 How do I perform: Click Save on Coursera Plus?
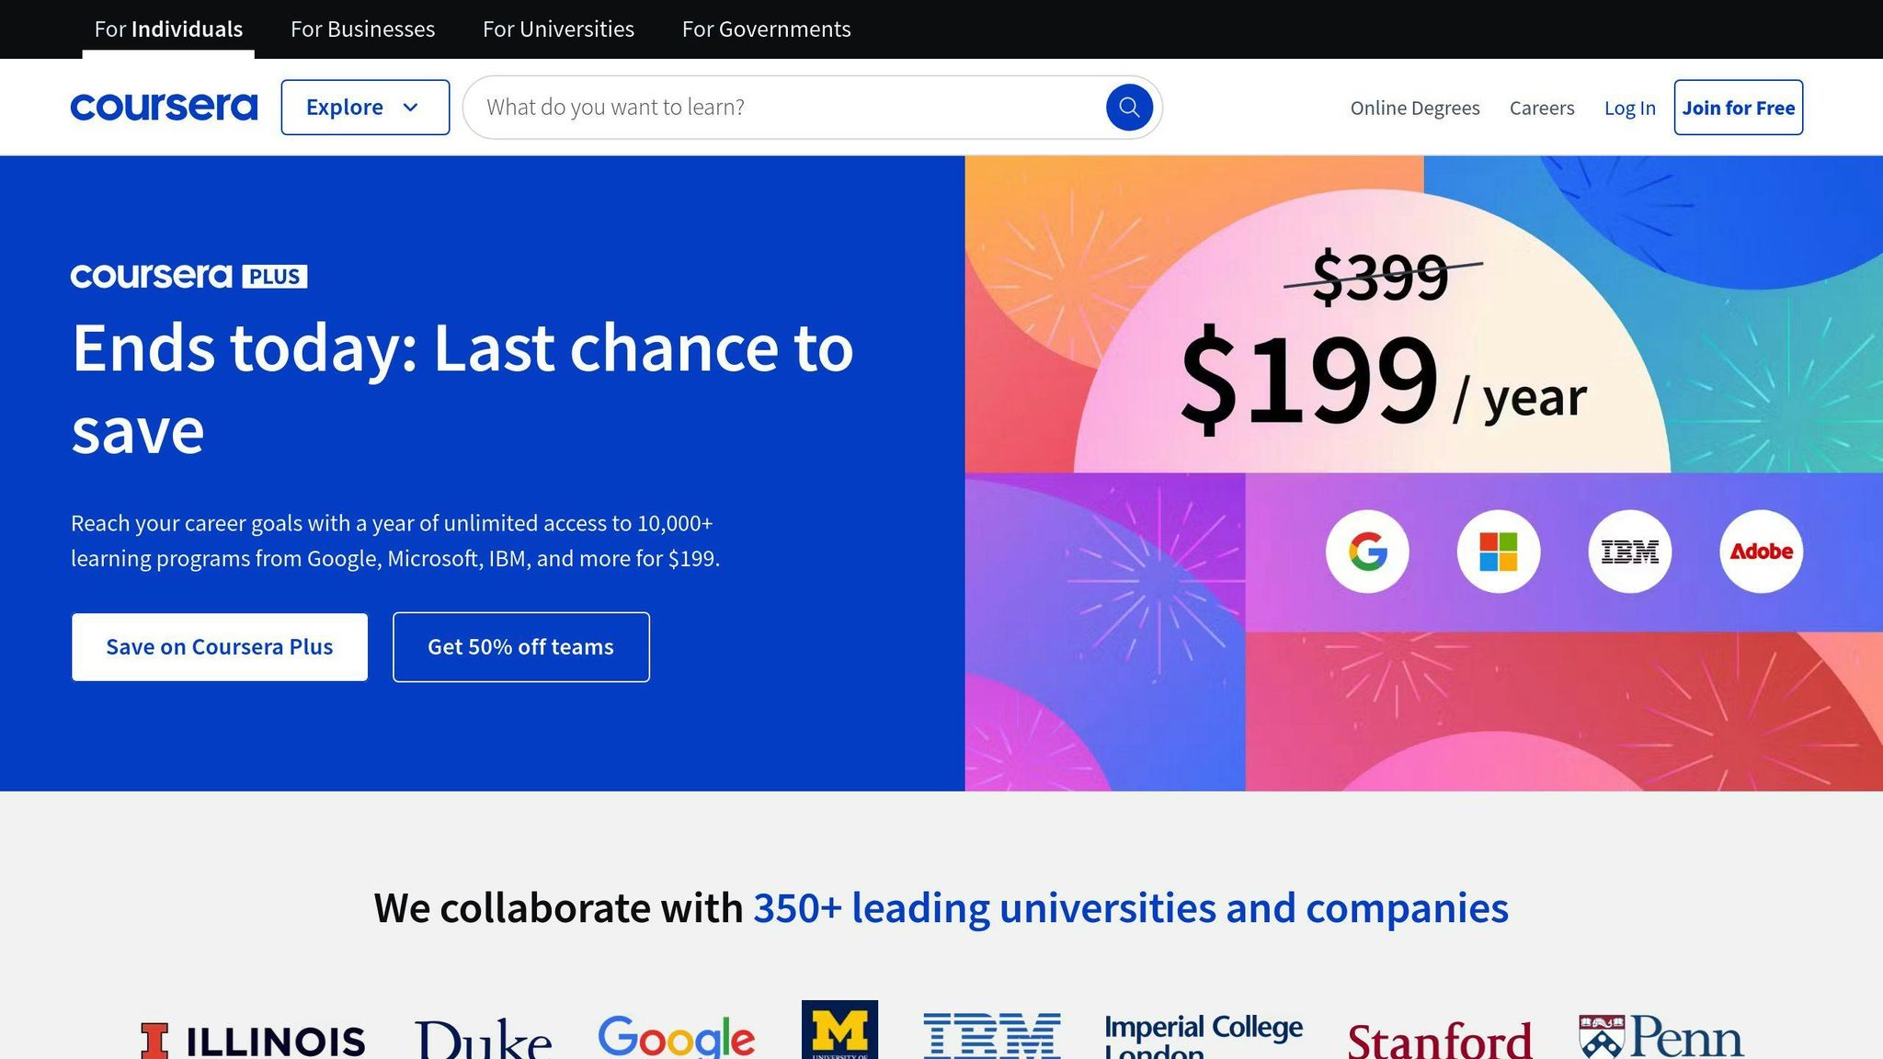click(219, 646)
